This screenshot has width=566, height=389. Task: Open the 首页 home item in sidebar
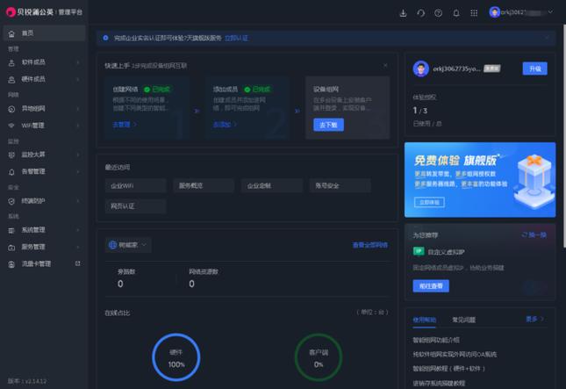[x=44, y=33]
